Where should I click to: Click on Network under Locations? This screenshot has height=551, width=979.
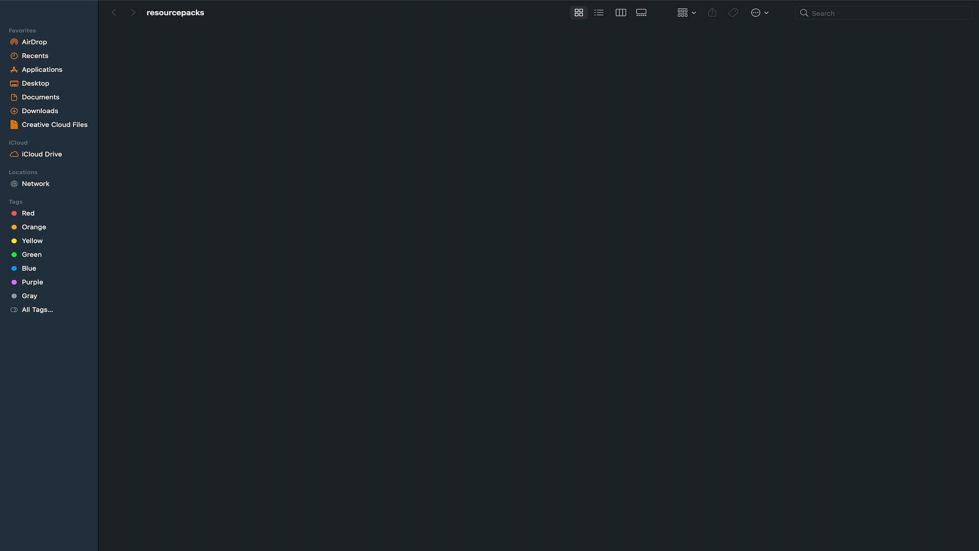(x=35, y=183)
